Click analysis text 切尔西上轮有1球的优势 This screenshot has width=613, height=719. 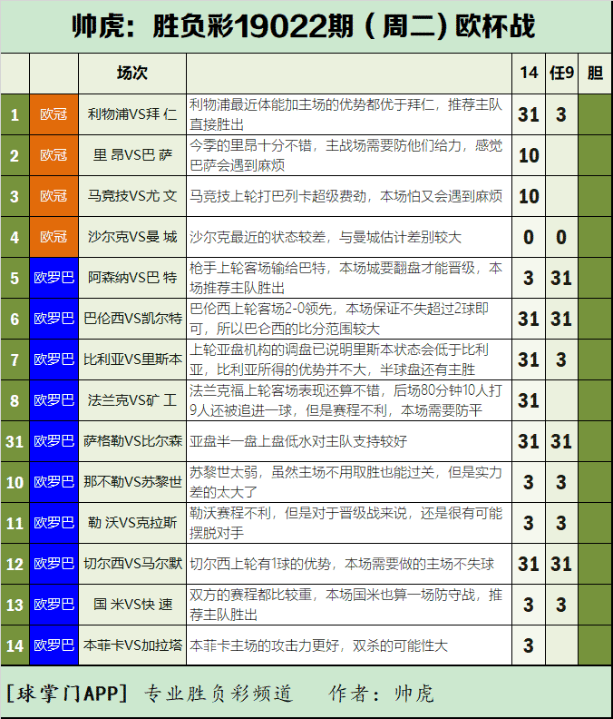click(342, 564)
